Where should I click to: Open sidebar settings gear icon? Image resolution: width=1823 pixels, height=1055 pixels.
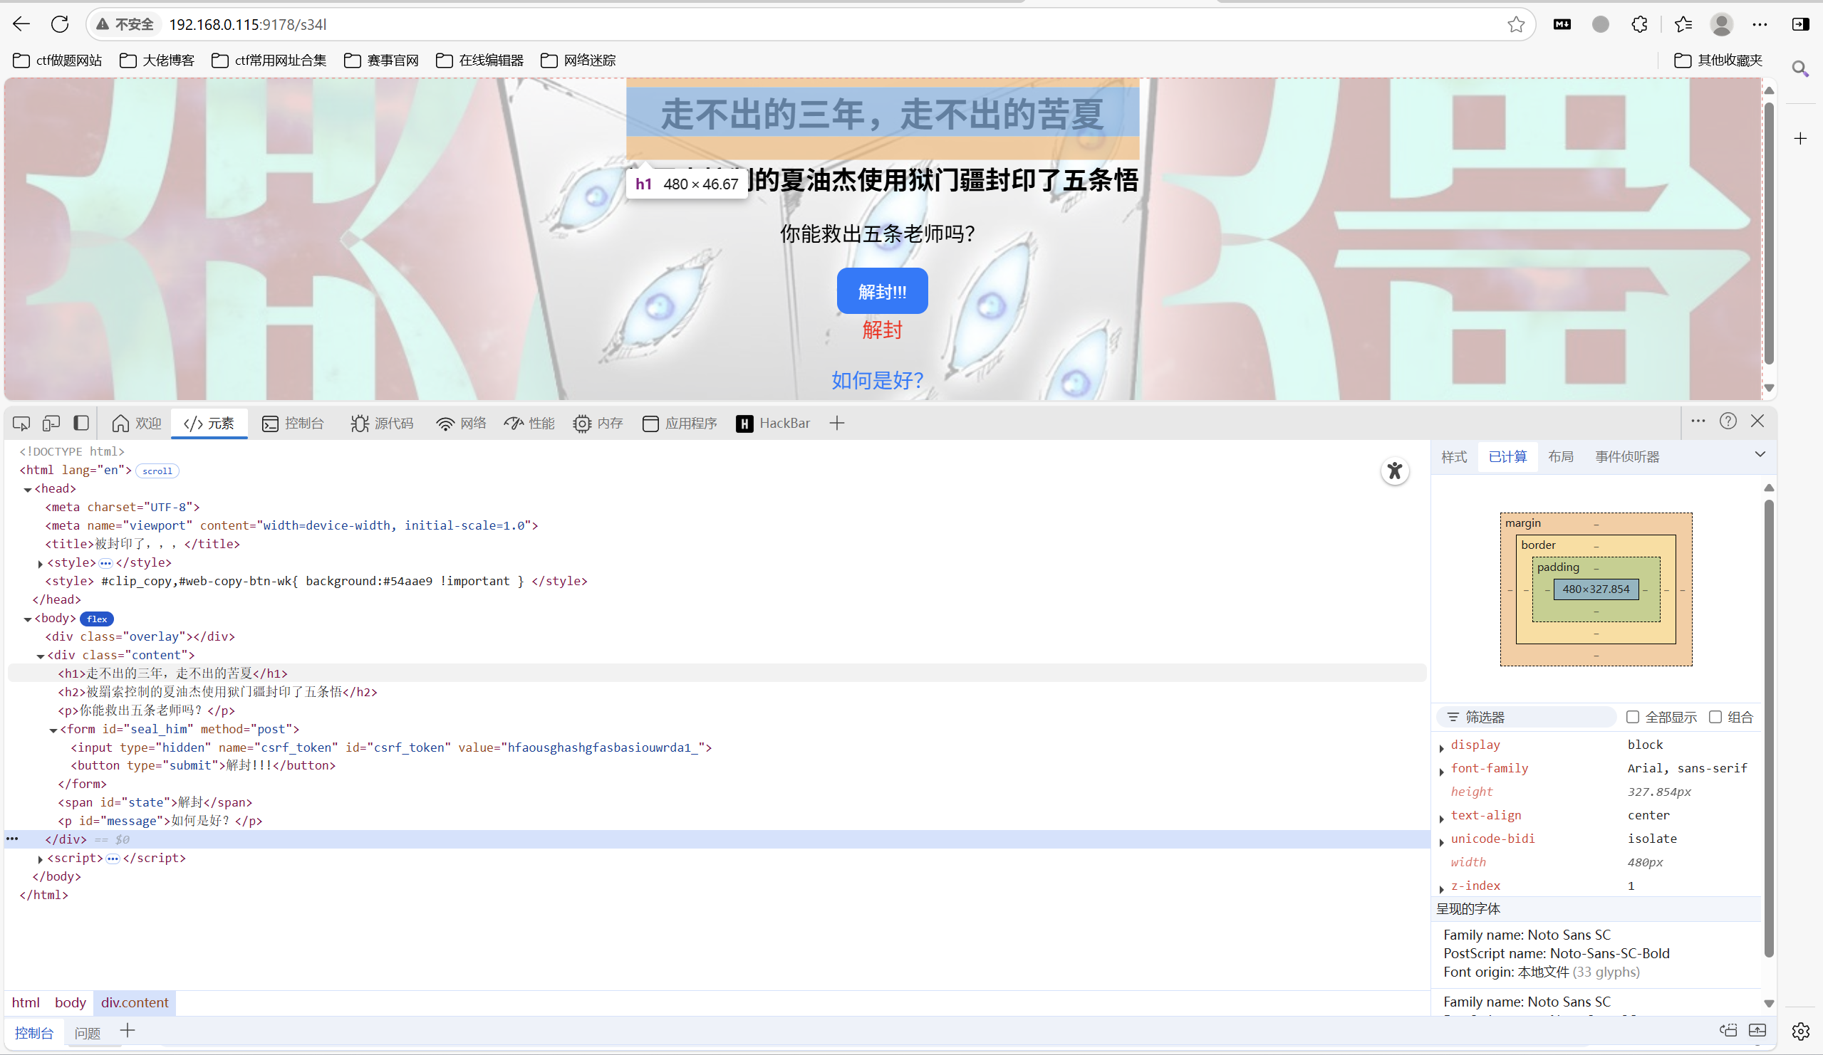point(1801,1031)
